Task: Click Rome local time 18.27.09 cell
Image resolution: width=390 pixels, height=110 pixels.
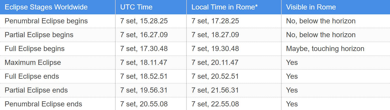Action: pyautogui.click(x=215, y=35)
